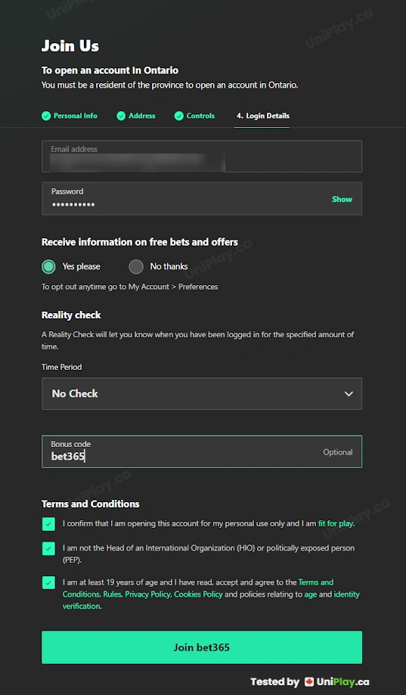
Task: Open the 'age' policy link
Action: (310, 594)
